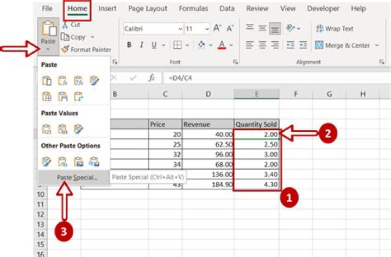Switch to the Formulas tab
This screenshot has height=257, width=391.
[x=193, y=9]
